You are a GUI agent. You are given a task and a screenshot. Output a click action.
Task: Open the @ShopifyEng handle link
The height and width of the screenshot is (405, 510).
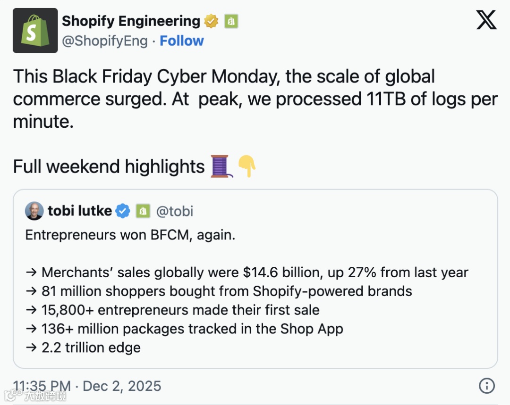point(106,41)
